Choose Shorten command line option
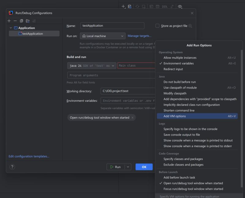Viewport: 245px width, 198px height. (179, 110)
